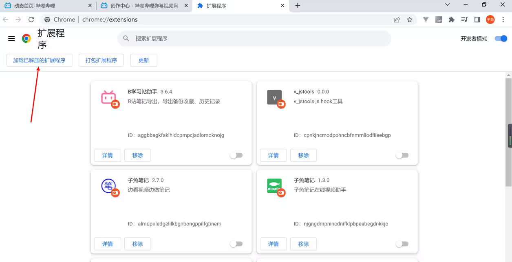Open the media controls playlist icon

(x=464, y=20)
